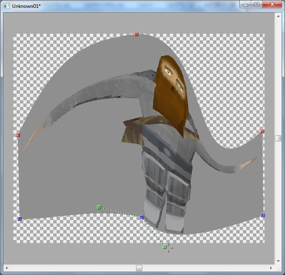Click the Unknown01* title bar text

coord(26,6)
